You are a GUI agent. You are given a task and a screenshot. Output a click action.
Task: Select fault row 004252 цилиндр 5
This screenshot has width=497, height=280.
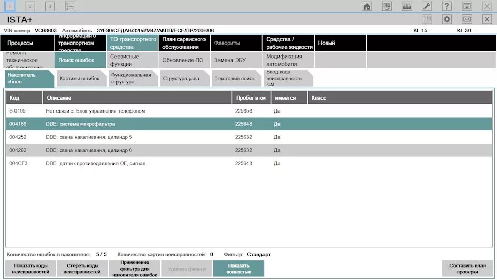coord(249,137)
